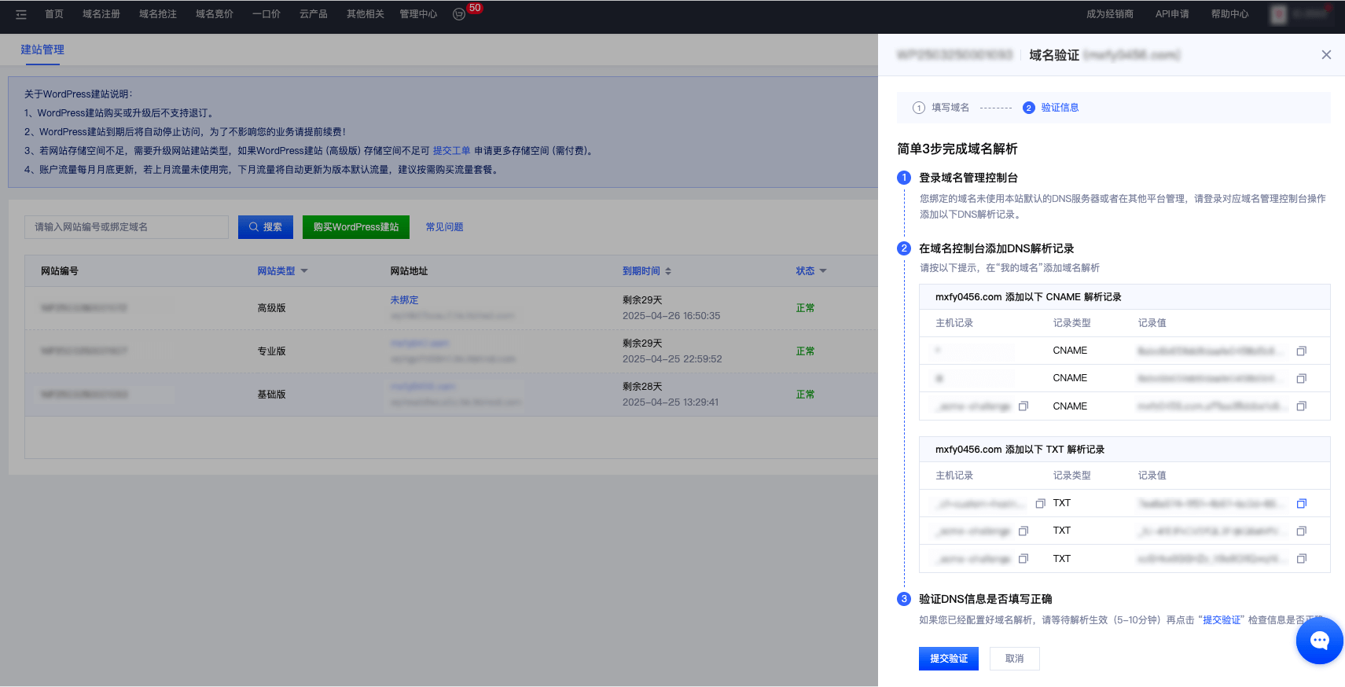This screenshot has height=687, width=1345.
Task: Open the 常见问题 link
Action: (444, 227)
